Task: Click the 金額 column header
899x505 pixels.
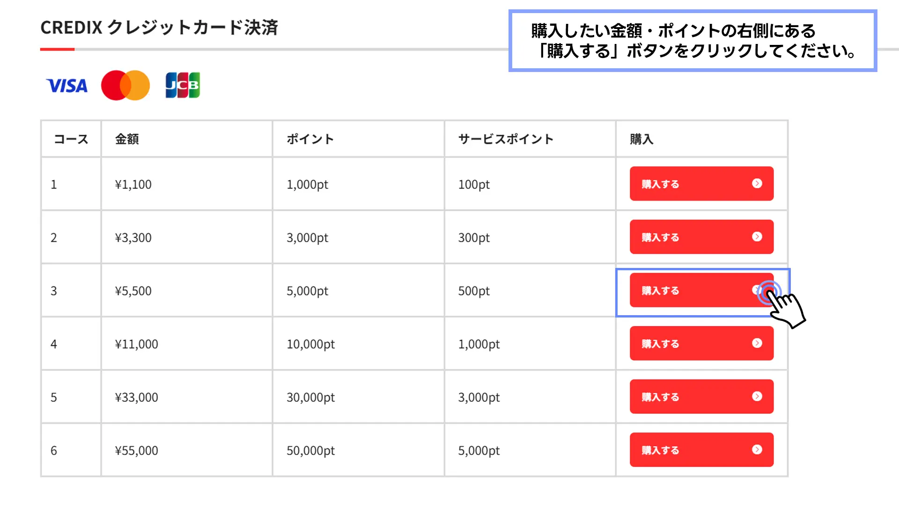Action: coord(127,139)
